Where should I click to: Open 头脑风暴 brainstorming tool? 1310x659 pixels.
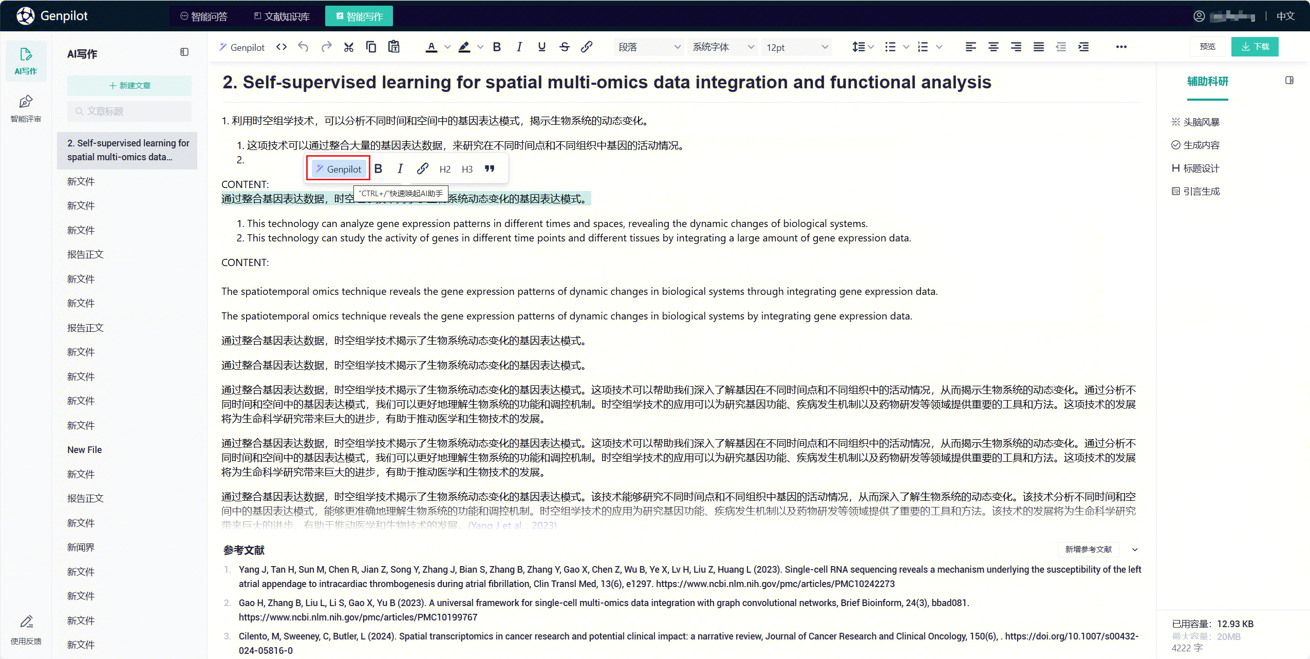[1195, 122]
